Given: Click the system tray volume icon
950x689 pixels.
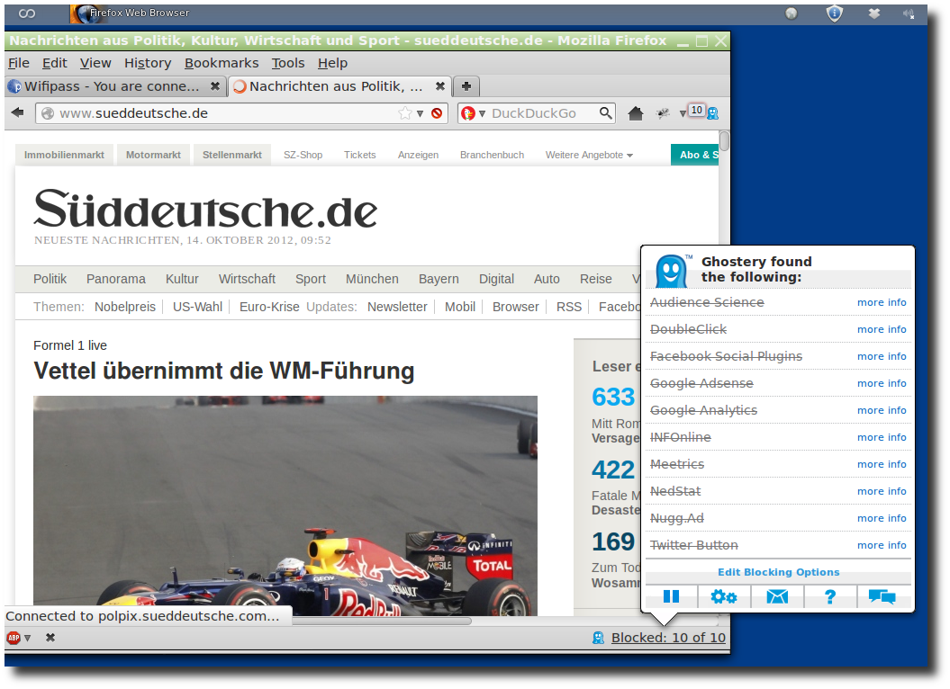Looking at the screenshot, I should pyautogui.click(x=909, y=13).
